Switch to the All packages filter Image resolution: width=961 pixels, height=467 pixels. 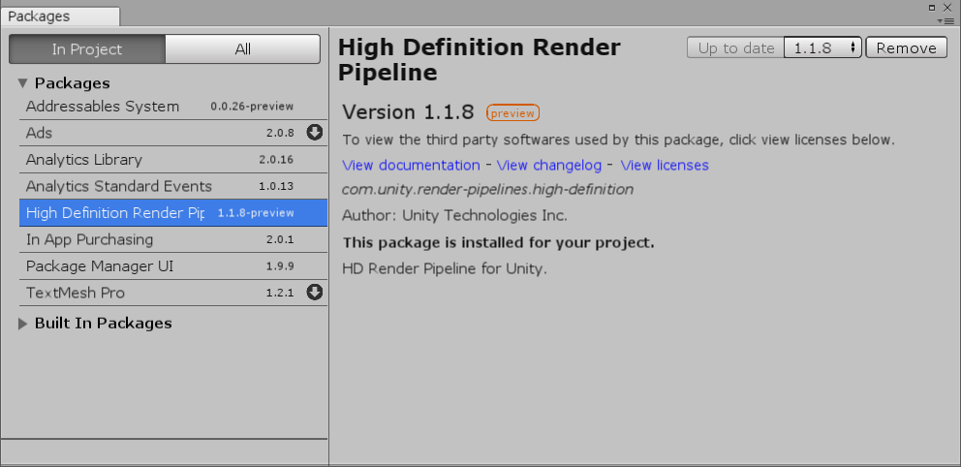242,49
